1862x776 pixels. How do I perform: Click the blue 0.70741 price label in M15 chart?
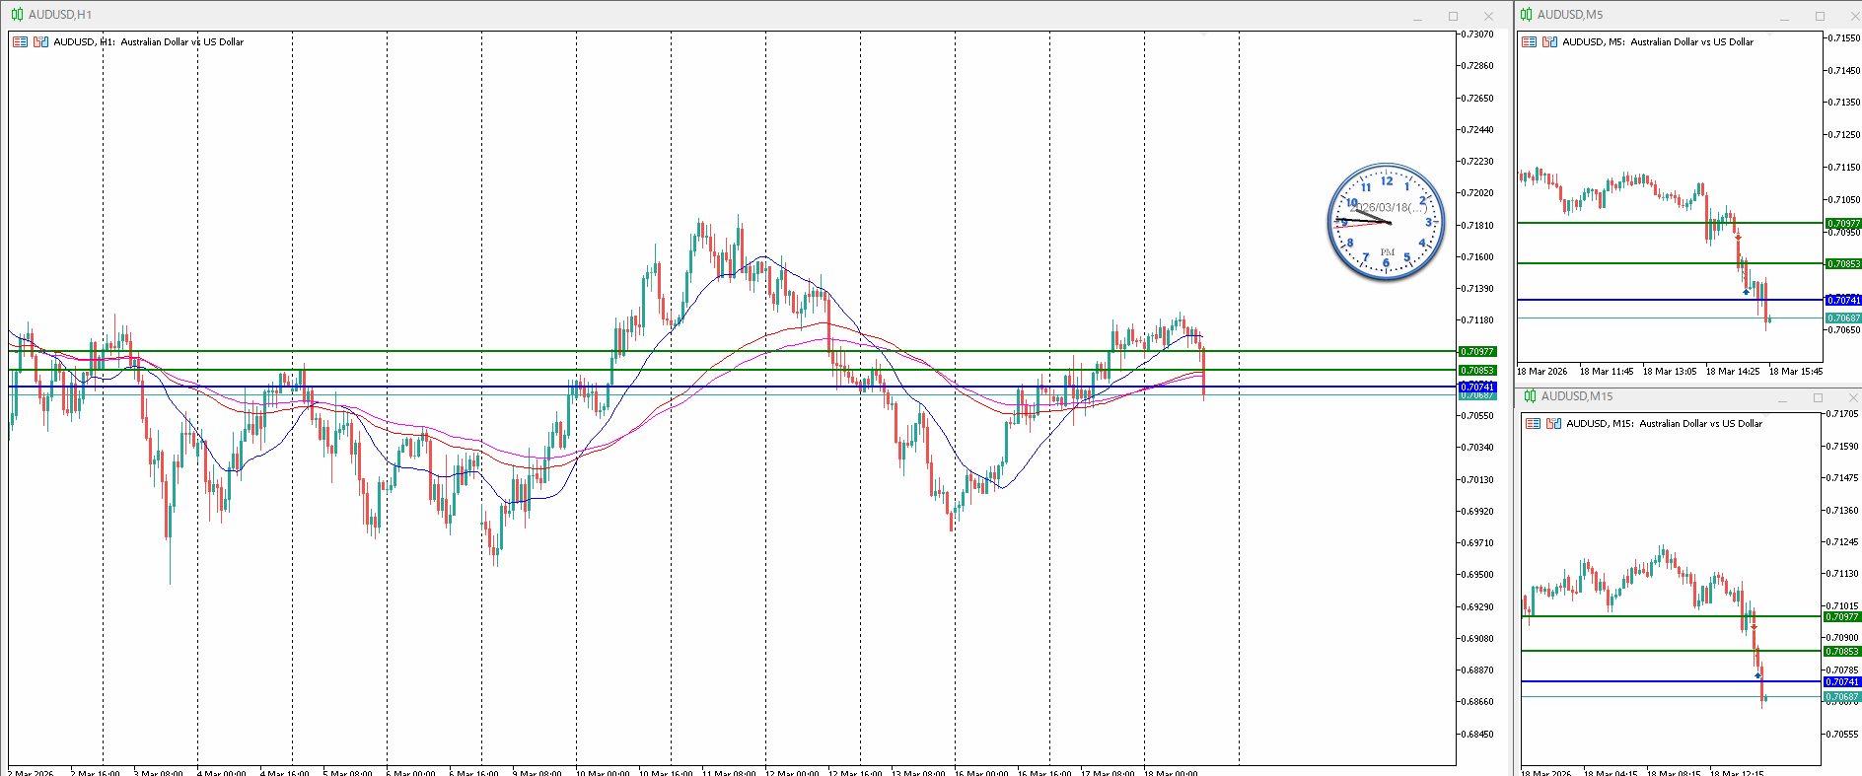pos(1842,681)
